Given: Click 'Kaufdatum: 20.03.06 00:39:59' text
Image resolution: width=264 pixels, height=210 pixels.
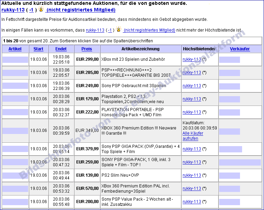Looking at the screenshot, I should click(x=200, y=125).
